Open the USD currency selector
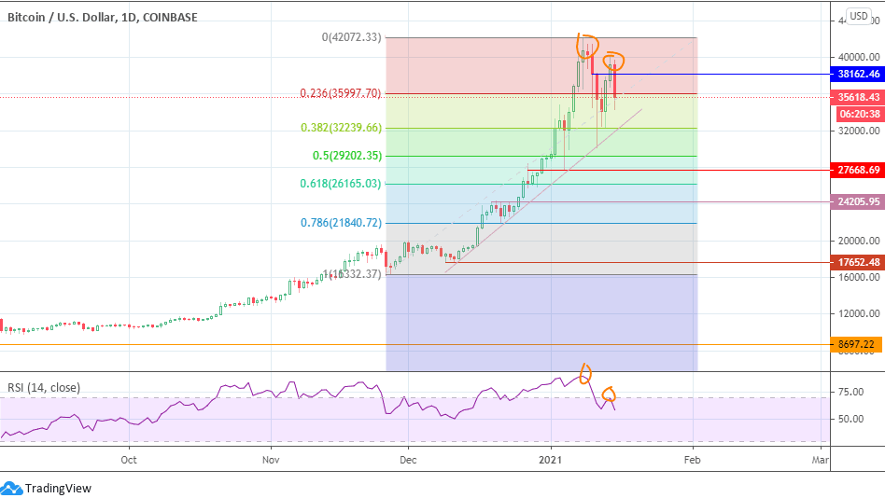Viewport: 885px width, 498px height. 859,16
